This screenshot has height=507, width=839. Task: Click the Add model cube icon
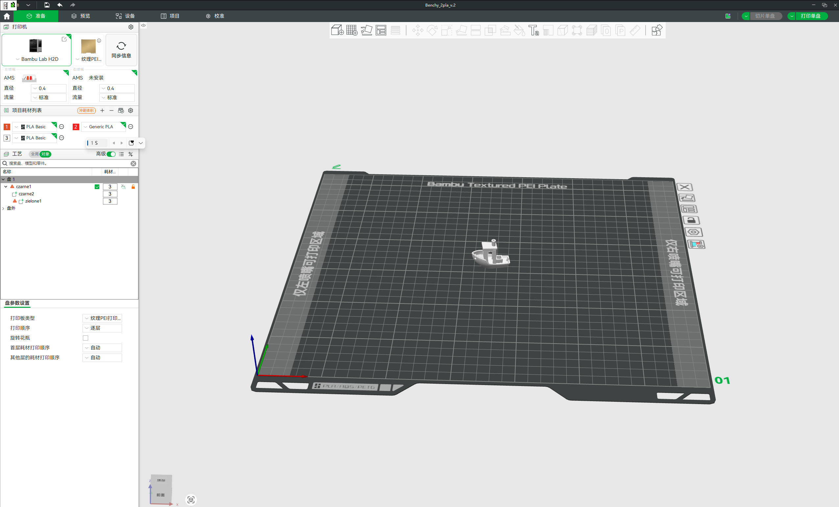(337, 30)
